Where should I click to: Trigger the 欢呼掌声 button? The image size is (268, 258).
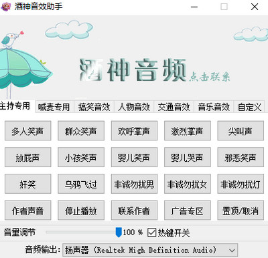pyautogui.click(x=134, y=131)
